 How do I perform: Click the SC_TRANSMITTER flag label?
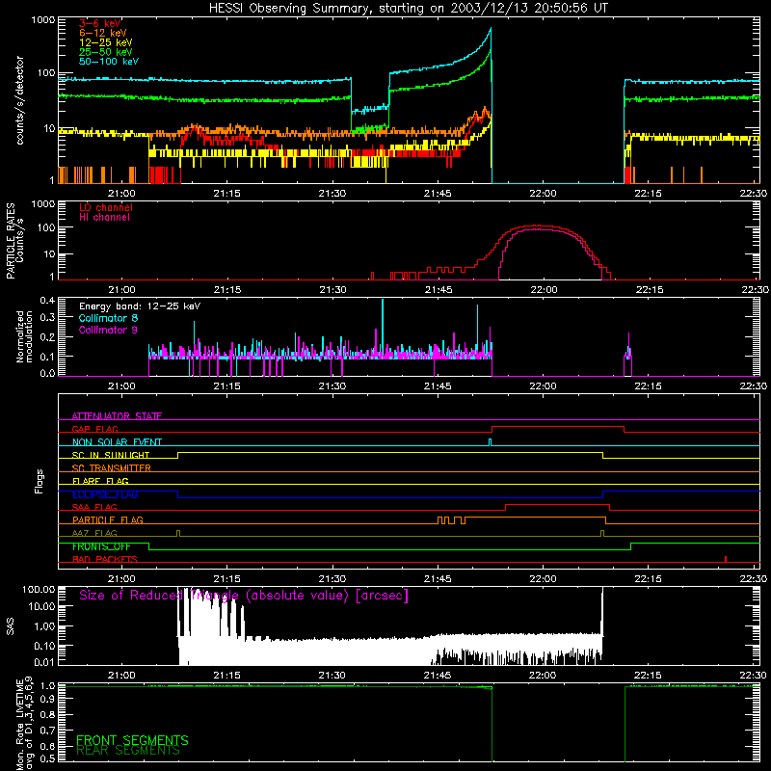click(x=111, y=468)
